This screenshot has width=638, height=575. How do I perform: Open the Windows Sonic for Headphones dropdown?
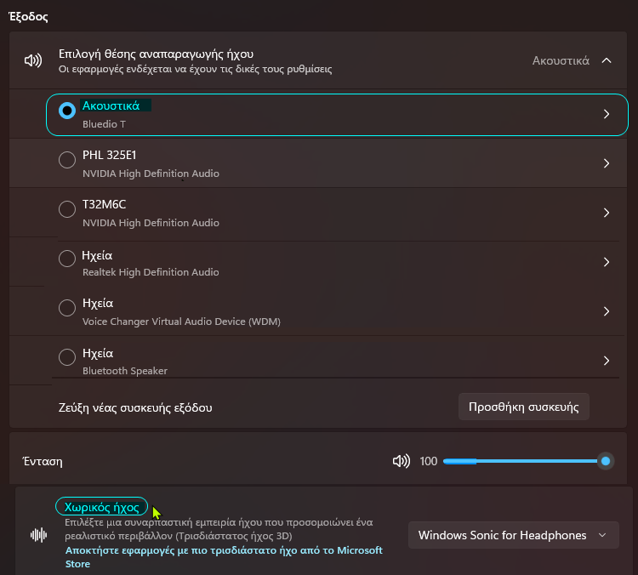tap(514, 535)
